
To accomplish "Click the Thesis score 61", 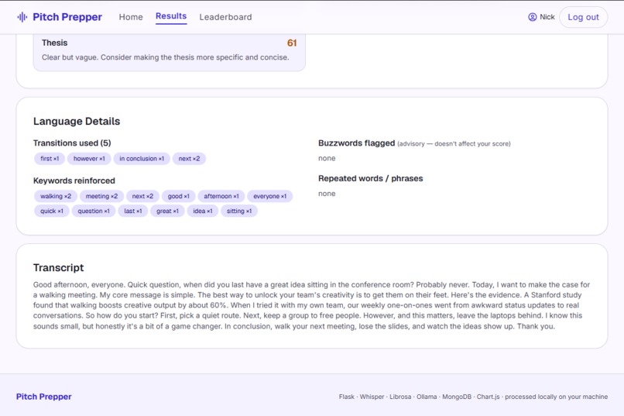I will 292,43.
